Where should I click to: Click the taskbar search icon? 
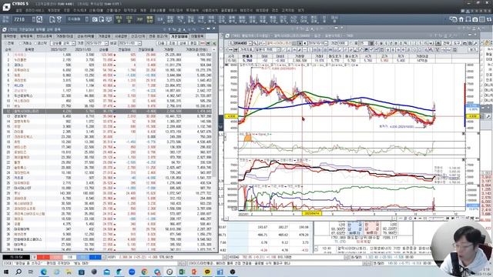click(18, 272)
